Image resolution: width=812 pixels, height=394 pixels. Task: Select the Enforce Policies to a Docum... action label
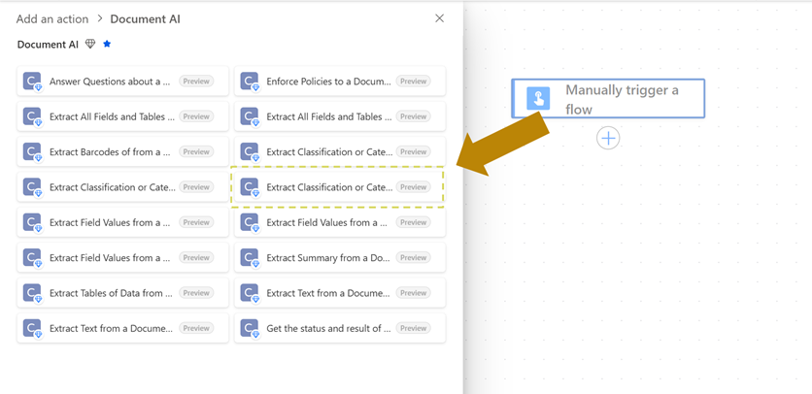click(x=329, y=82)
